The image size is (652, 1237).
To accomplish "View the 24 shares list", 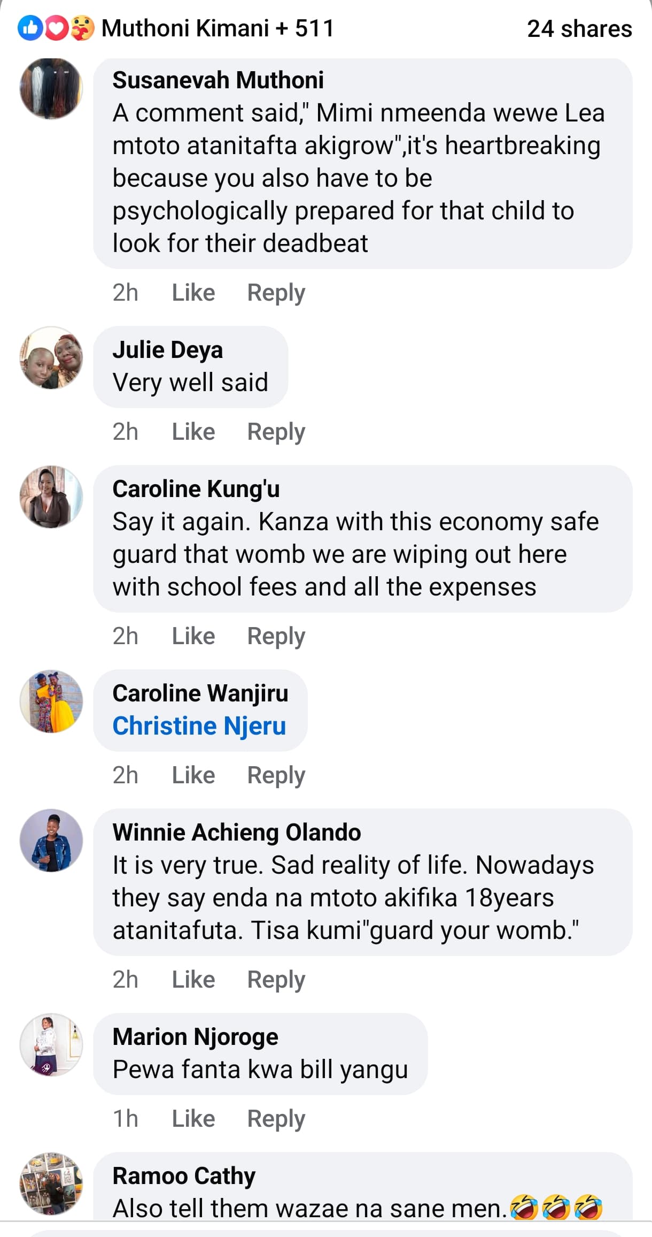I will point(579,29).
